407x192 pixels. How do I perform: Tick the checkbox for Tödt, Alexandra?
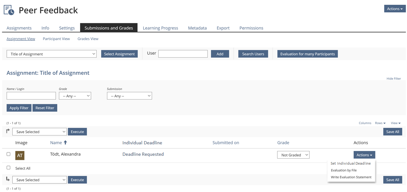(x=9, y=154)
